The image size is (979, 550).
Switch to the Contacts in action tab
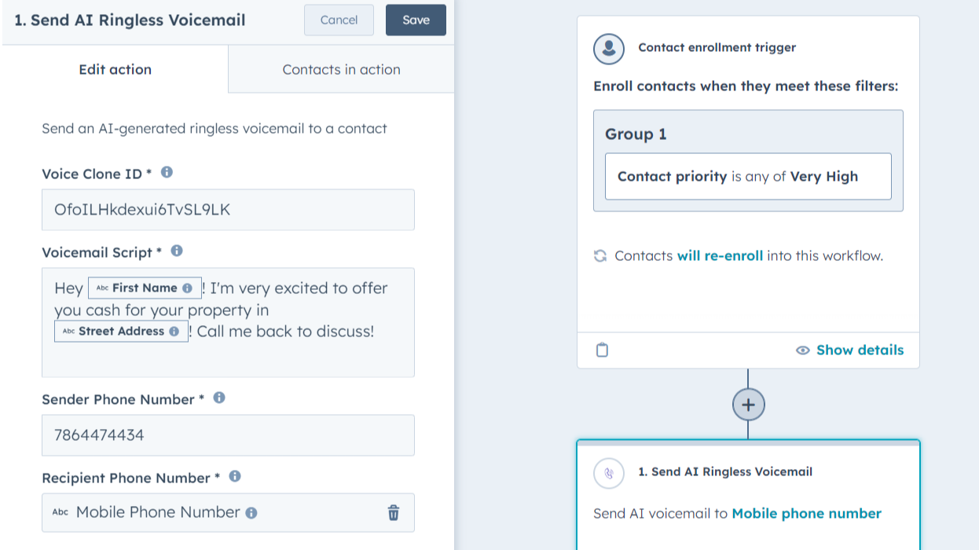[x=340, y=69]
